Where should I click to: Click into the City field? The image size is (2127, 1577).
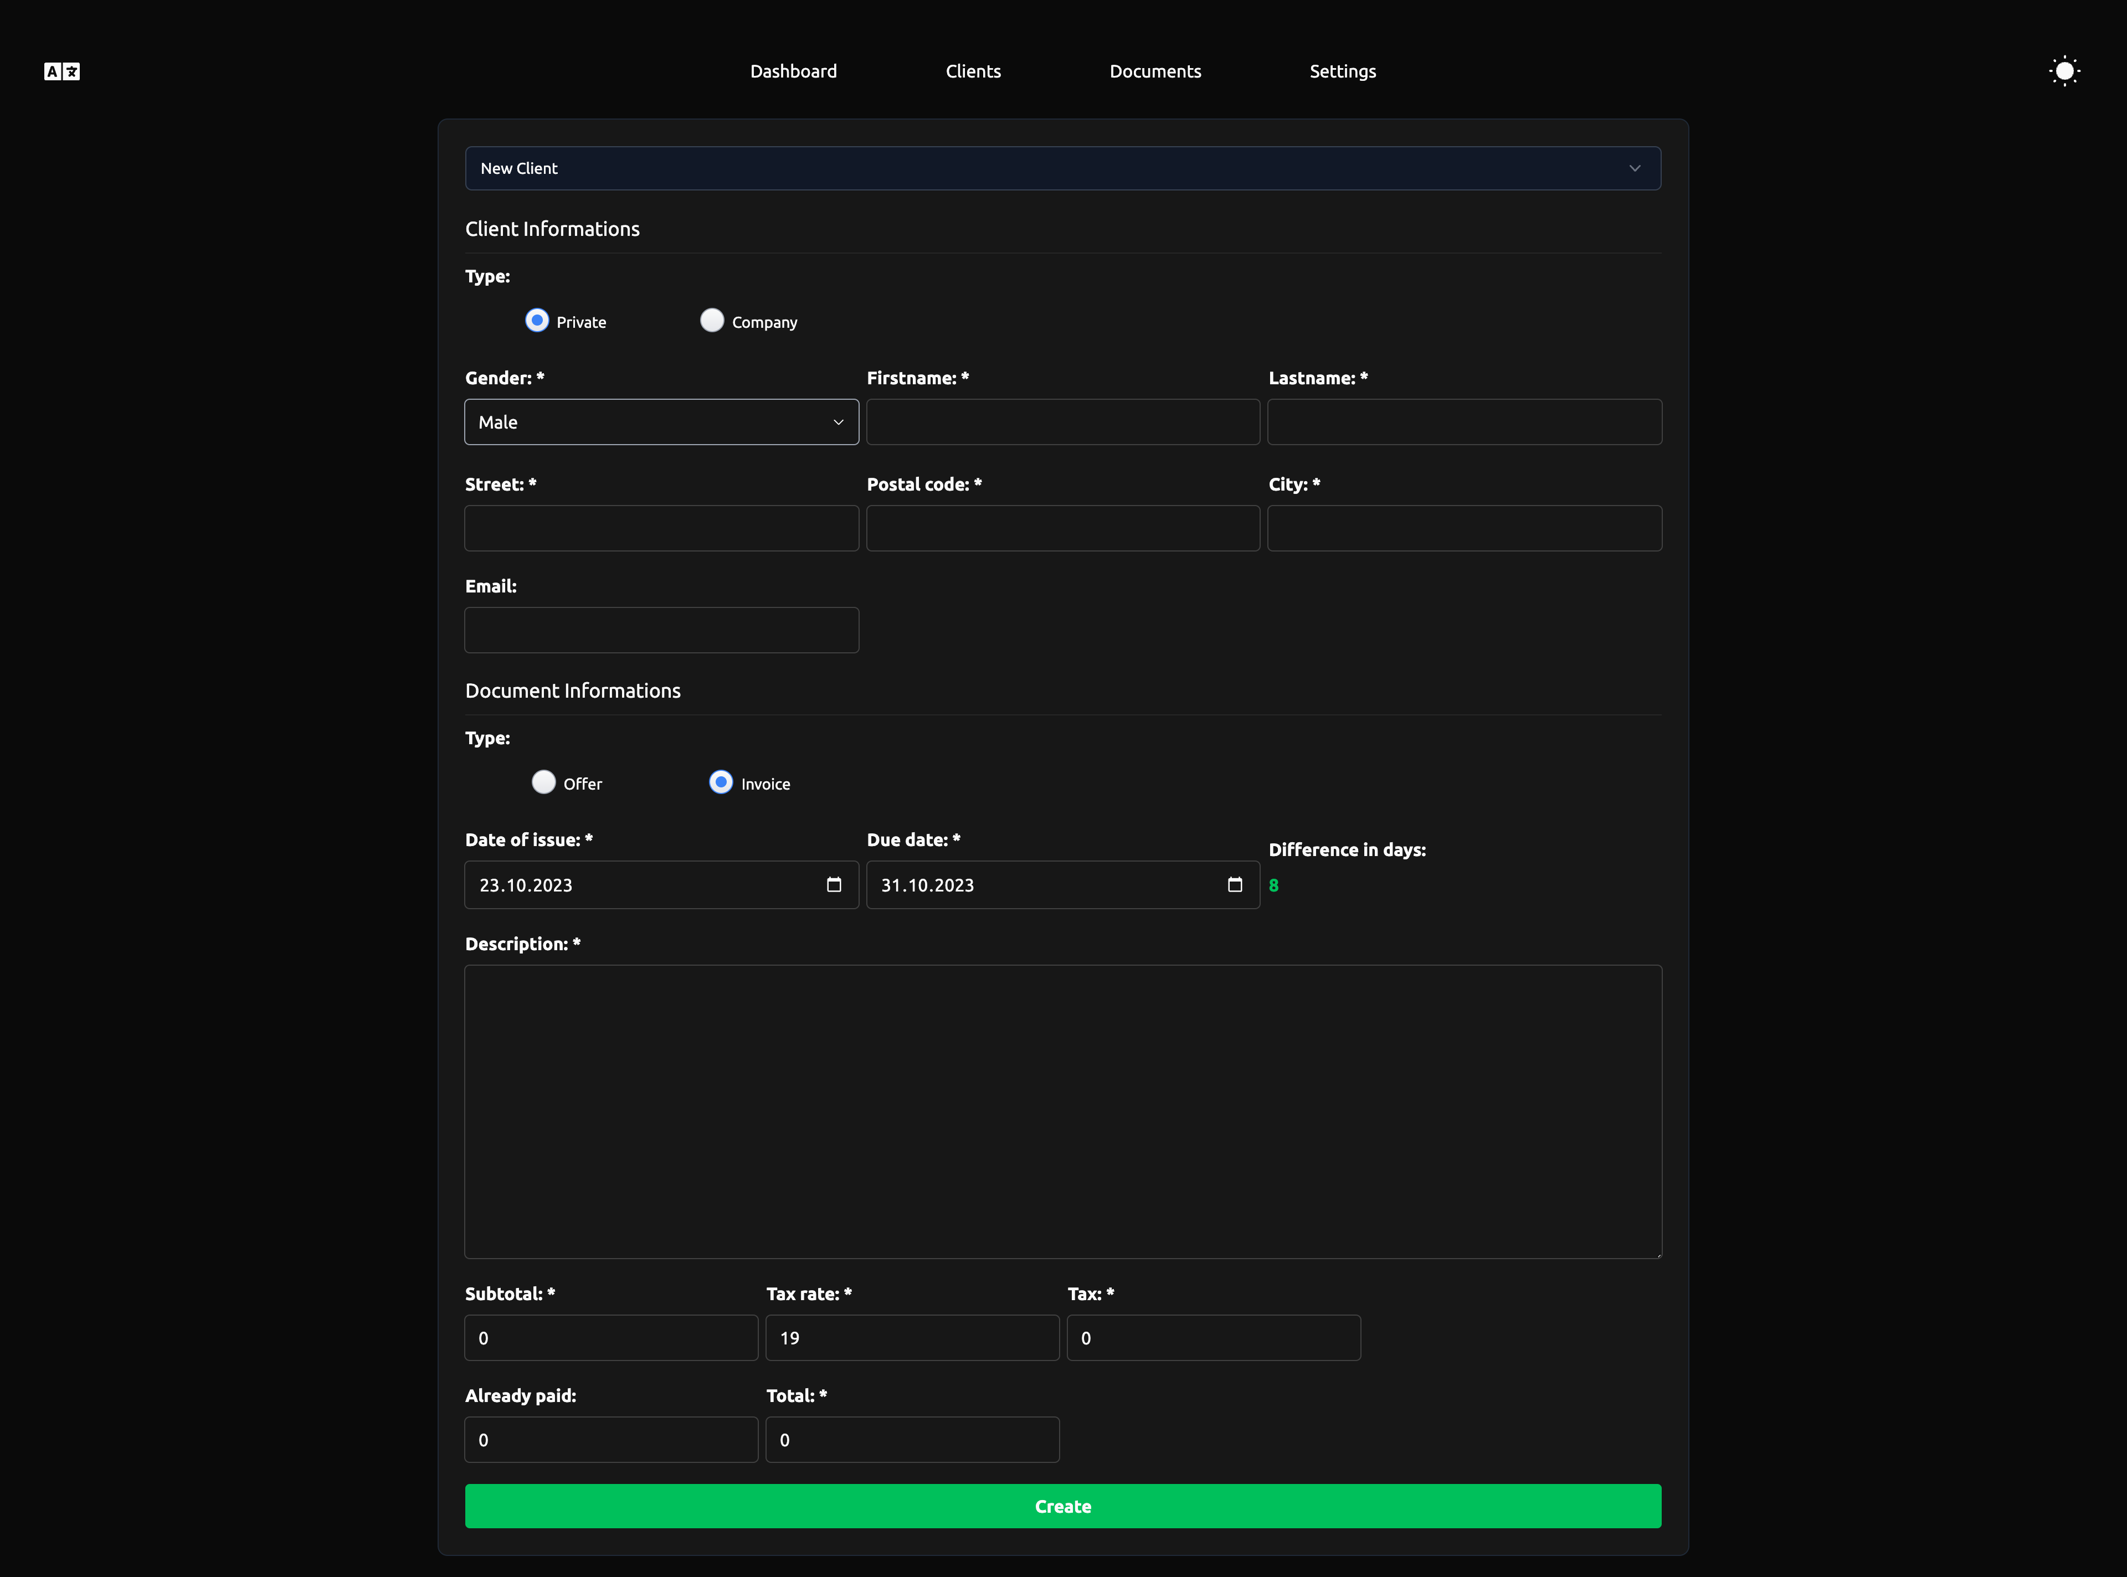[1465, 528]
